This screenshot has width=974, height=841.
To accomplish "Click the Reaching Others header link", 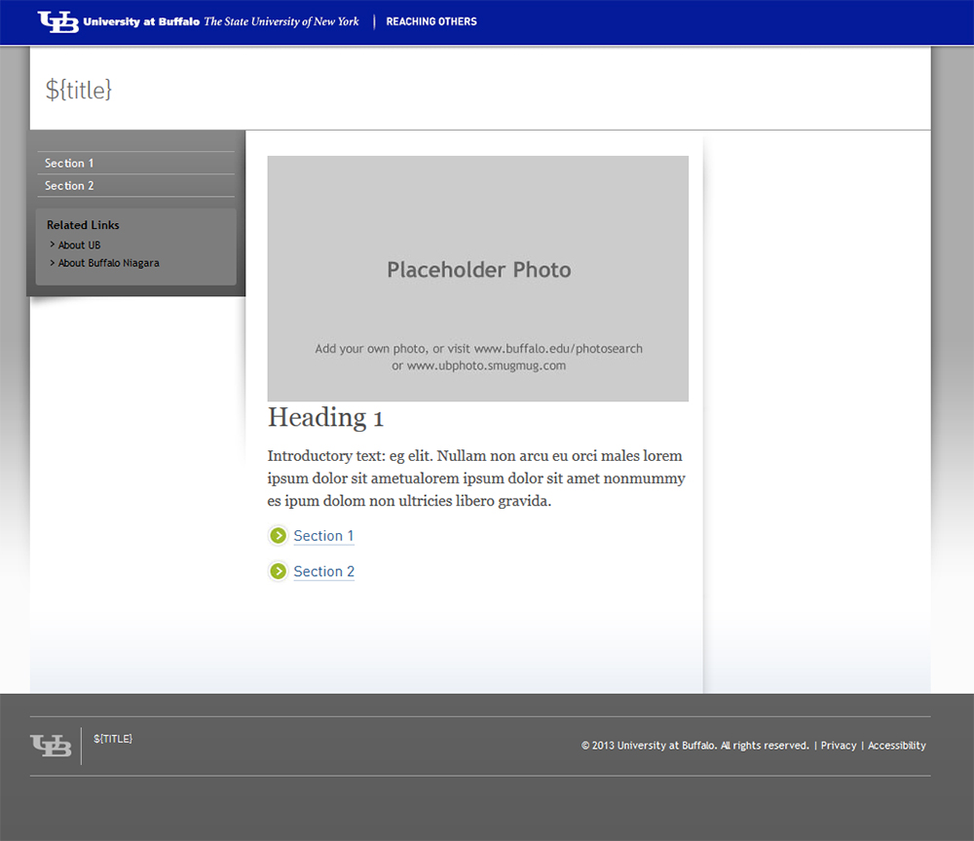I will point(431,21).
